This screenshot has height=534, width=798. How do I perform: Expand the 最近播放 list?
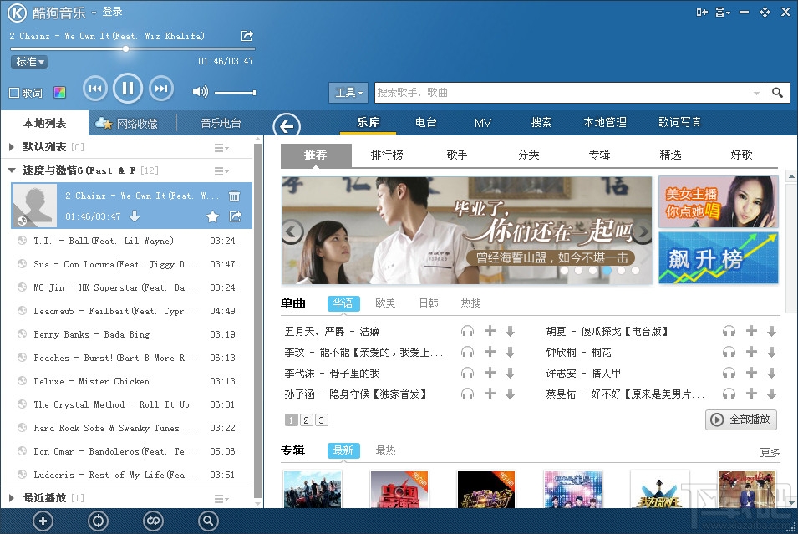(12, 498)
